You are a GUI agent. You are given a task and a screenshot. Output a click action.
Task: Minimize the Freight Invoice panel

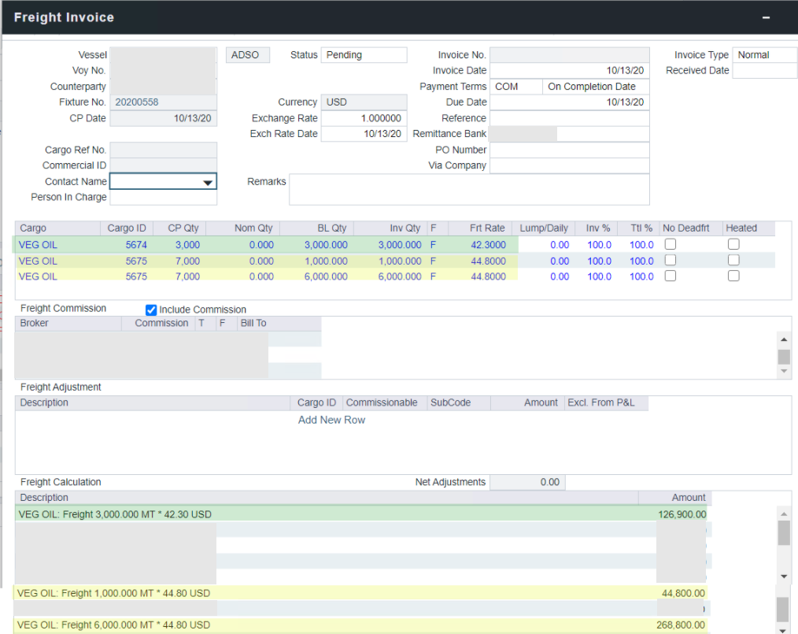tap(766, 17)
